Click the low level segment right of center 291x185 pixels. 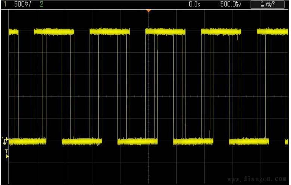(193, 141)
